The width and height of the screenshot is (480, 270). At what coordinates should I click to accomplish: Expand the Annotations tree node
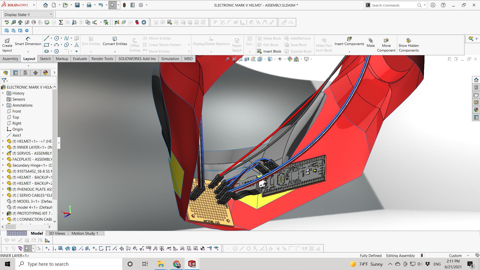pyautogui.click(x=3, y=105)
